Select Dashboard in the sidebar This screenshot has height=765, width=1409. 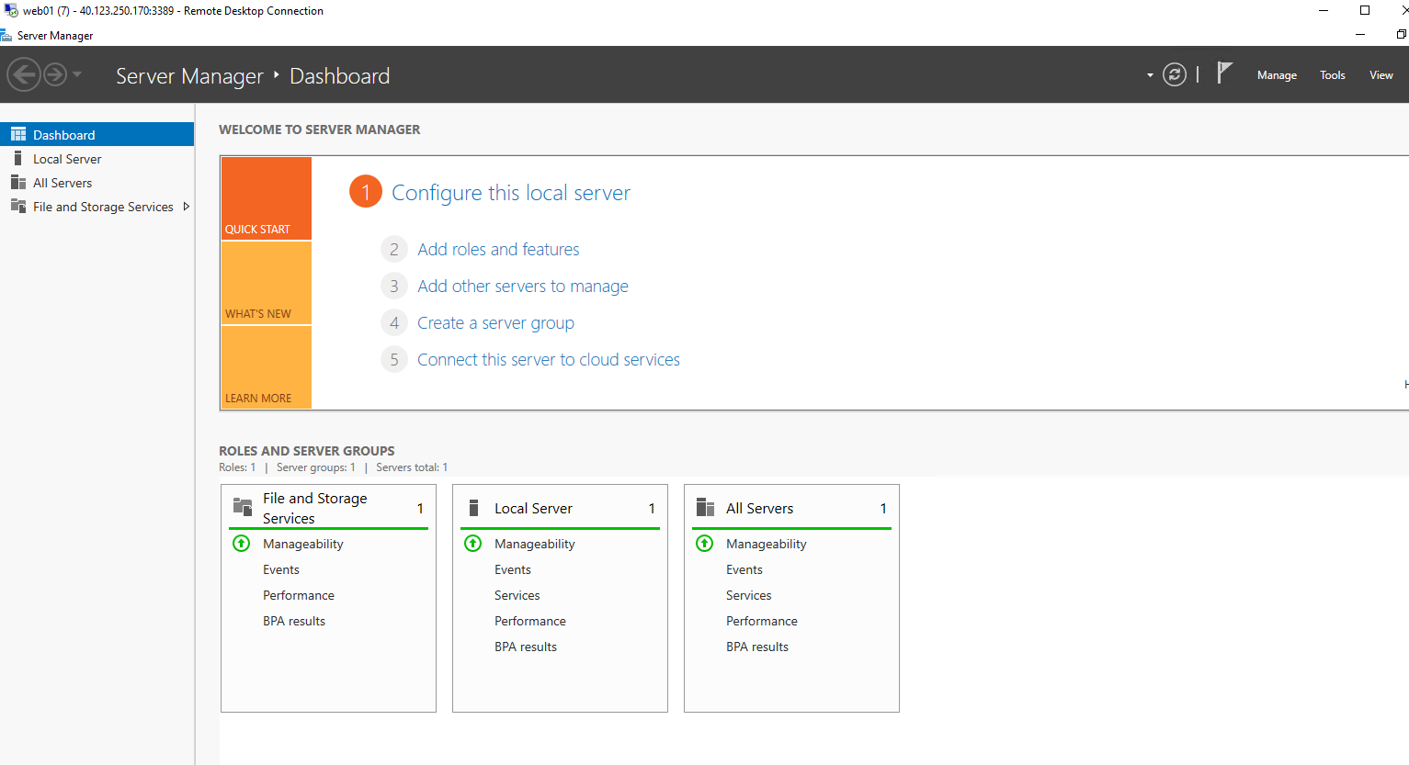(x=97, y=134)
